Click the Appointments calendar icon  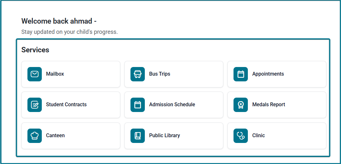[241, 74]
